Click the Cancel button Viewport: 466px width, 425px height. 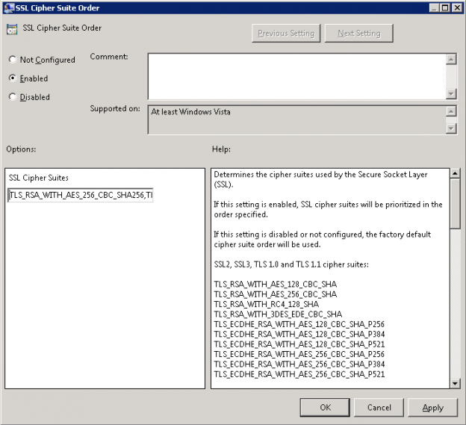(379, 408)
